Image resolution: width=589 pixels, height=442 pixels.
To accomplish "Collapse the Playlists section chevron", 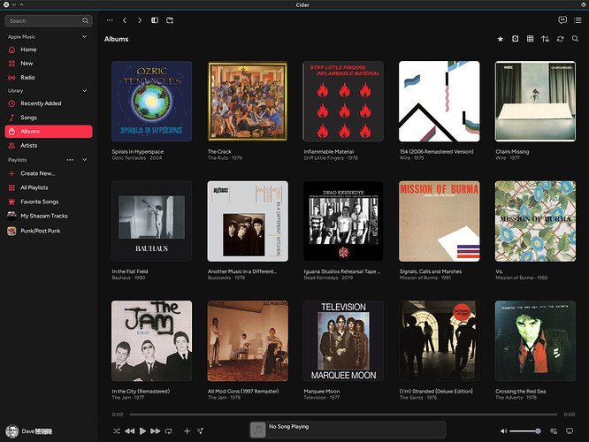I will [x=85, y=160].
